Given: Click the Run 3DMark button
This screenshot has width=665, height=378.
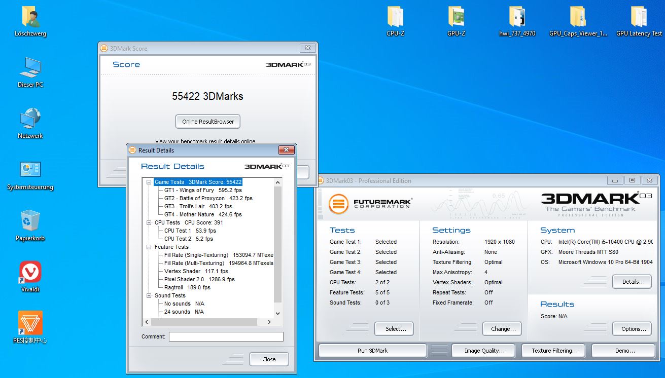Looking at the screenshot, I should tap(372, 351).
